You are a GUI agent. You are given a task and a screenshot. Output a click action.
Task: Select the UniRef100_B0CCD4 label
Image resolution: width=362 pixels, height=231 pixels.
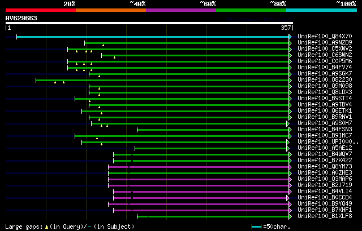pyautogui.click(x=325, y=198)
